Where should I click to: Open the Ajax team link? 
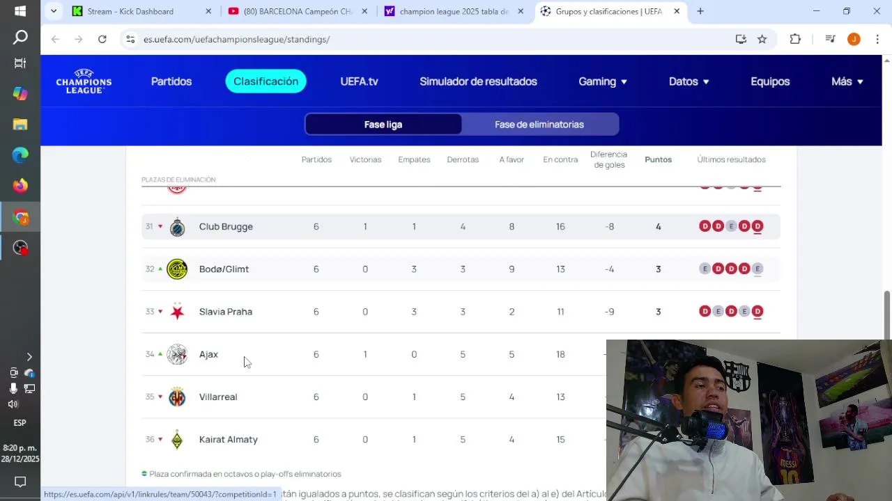(x=208, y=354)
